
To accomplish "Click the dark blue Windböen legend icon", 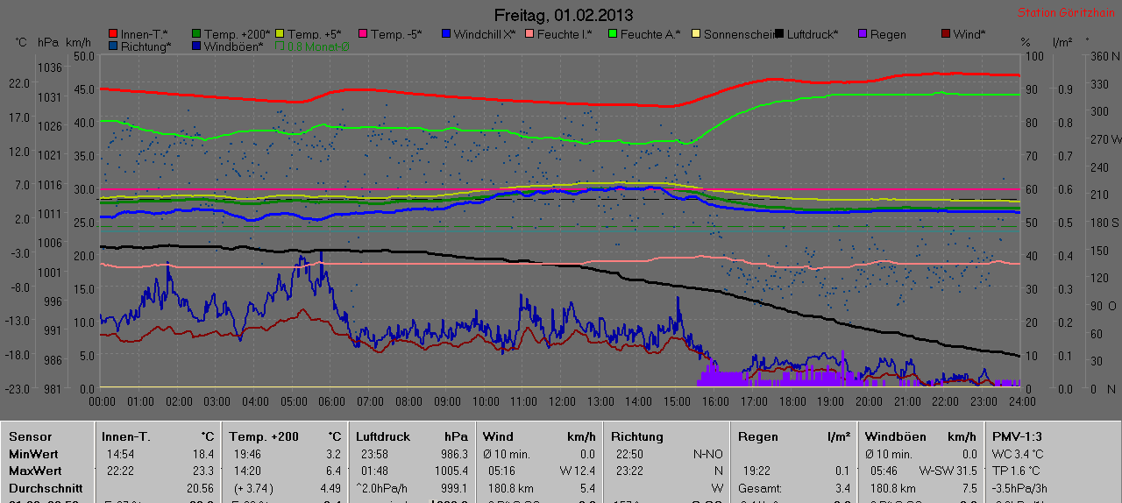I will pyautogui.click(x=196, y=46).
